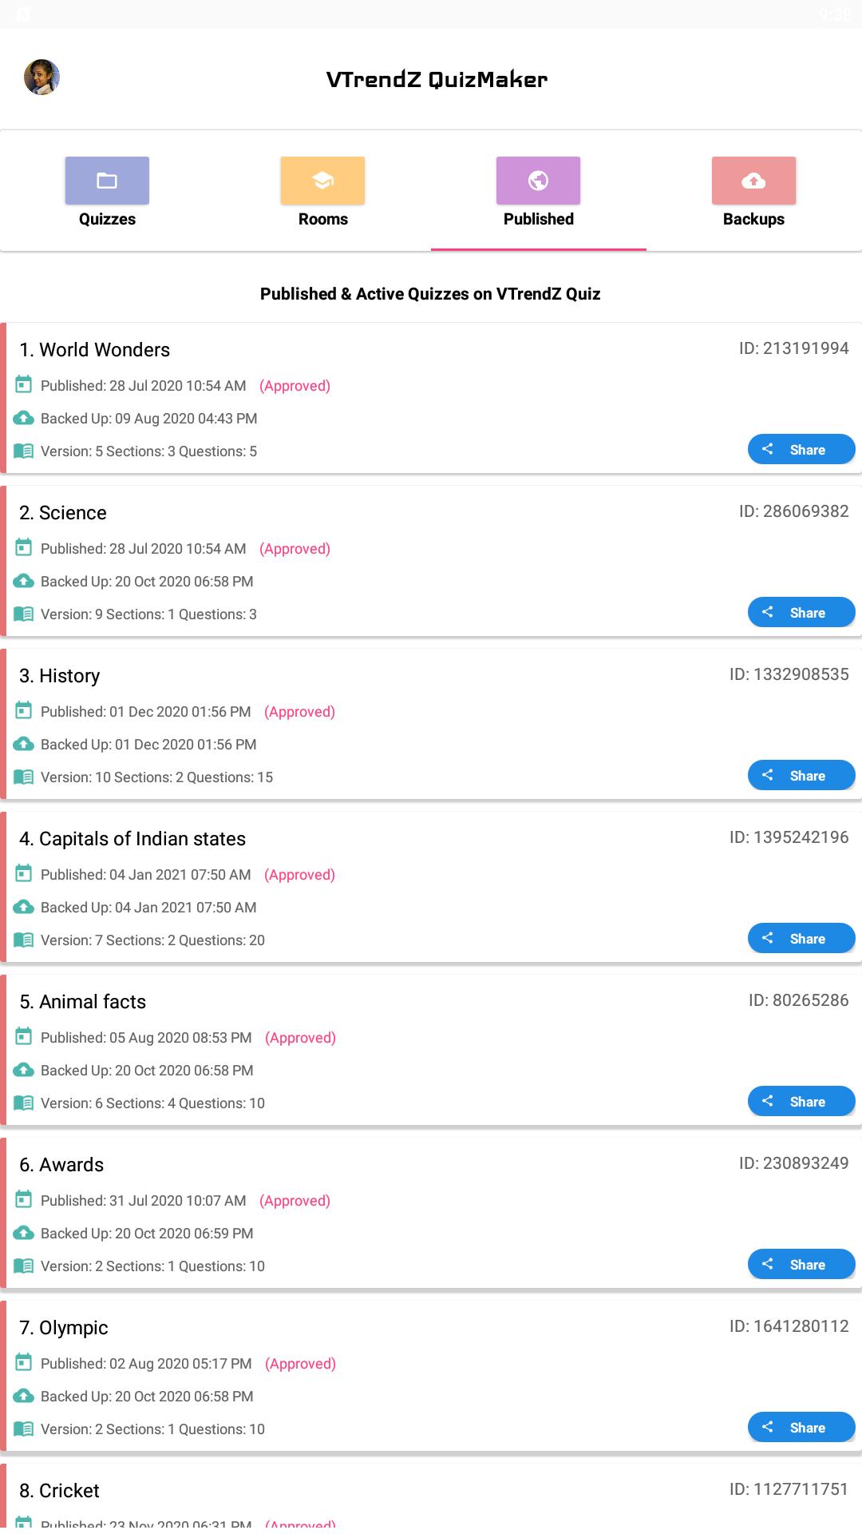Screen dimensions: 862x1534
Task: Click book version icon on History quiz
Action: click(x=24, y=777)
